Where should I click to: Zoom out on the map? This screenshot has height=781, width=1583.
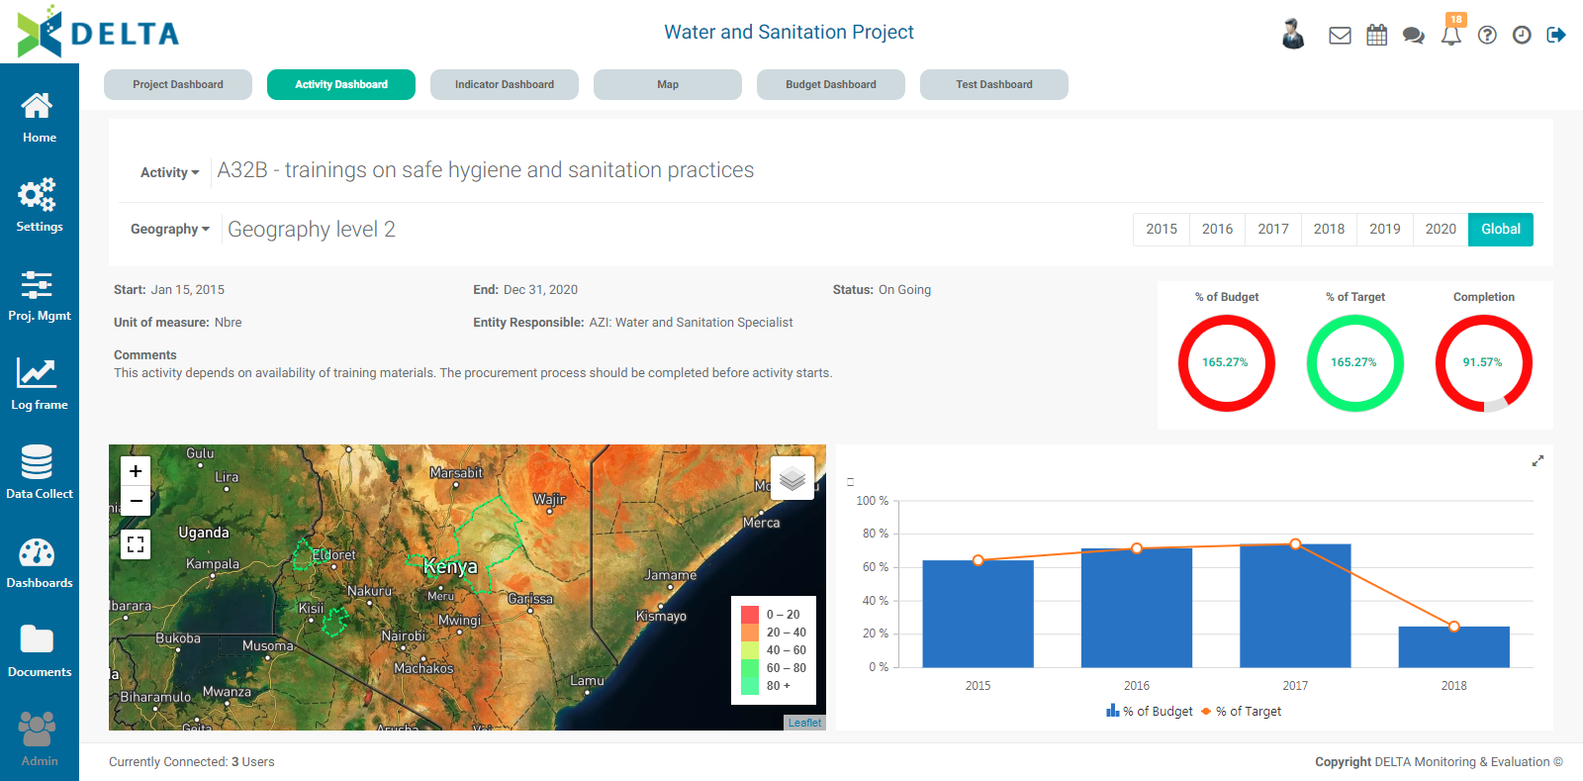click(x=136, y=501)
